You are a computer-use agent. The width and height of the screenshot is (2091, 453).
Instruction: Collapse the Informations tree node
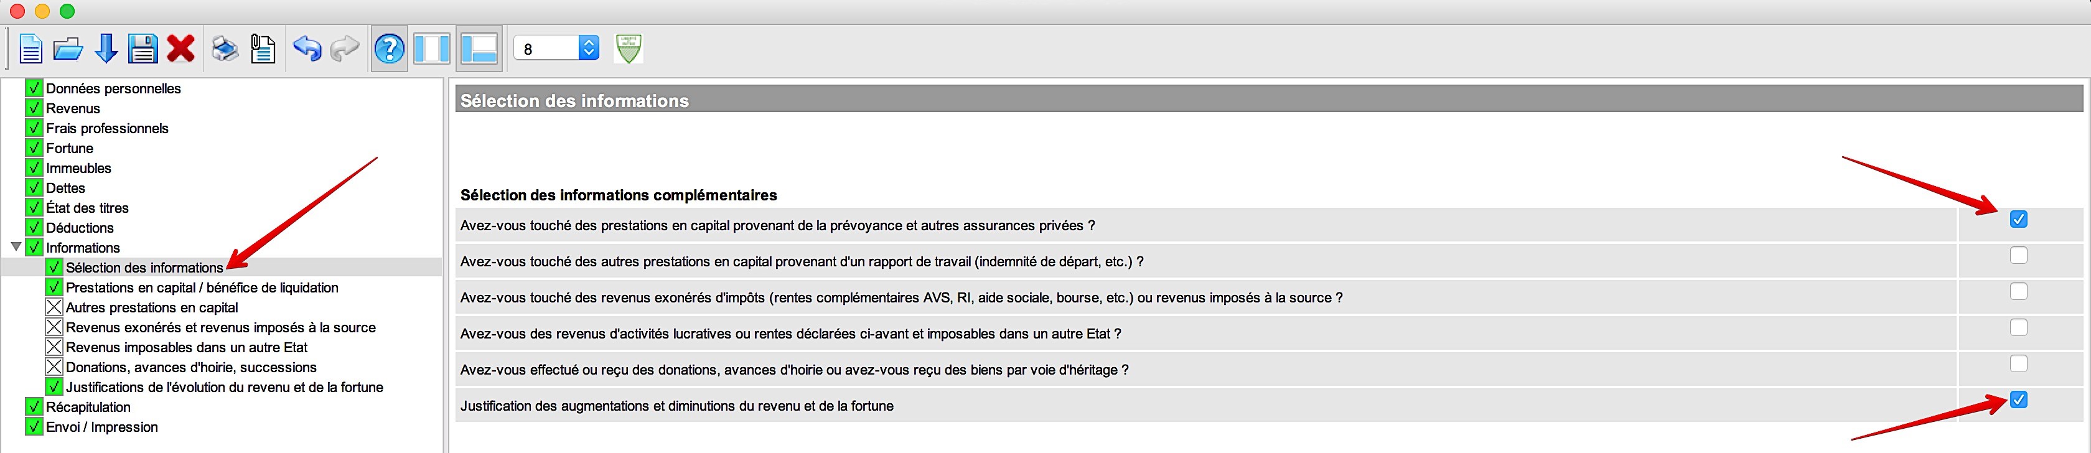[16, 247]
